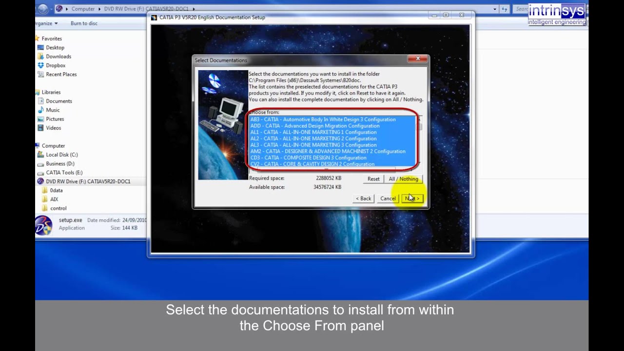Select AL1 ALL-IN-ONE MARKETING 1 Configuration
This screenshot has width=624, height=351.
(333, 132)
